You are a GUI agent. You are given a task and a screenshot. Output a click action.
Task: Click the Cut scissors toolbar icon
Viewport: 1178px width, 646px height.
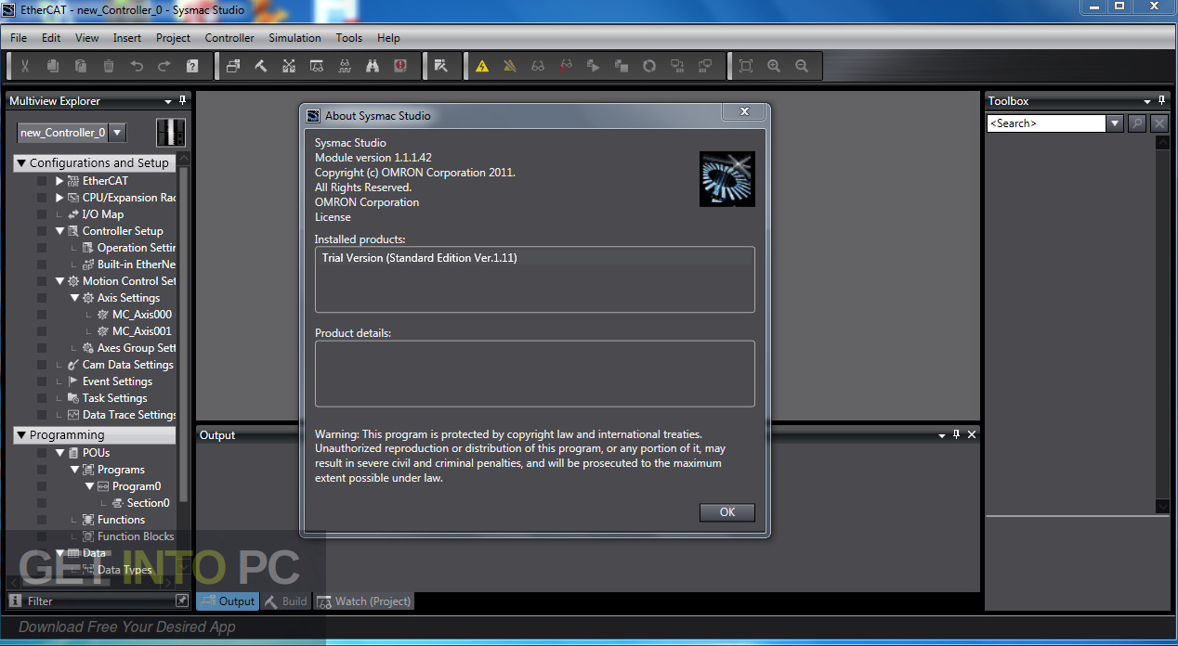tap(25, 66)
